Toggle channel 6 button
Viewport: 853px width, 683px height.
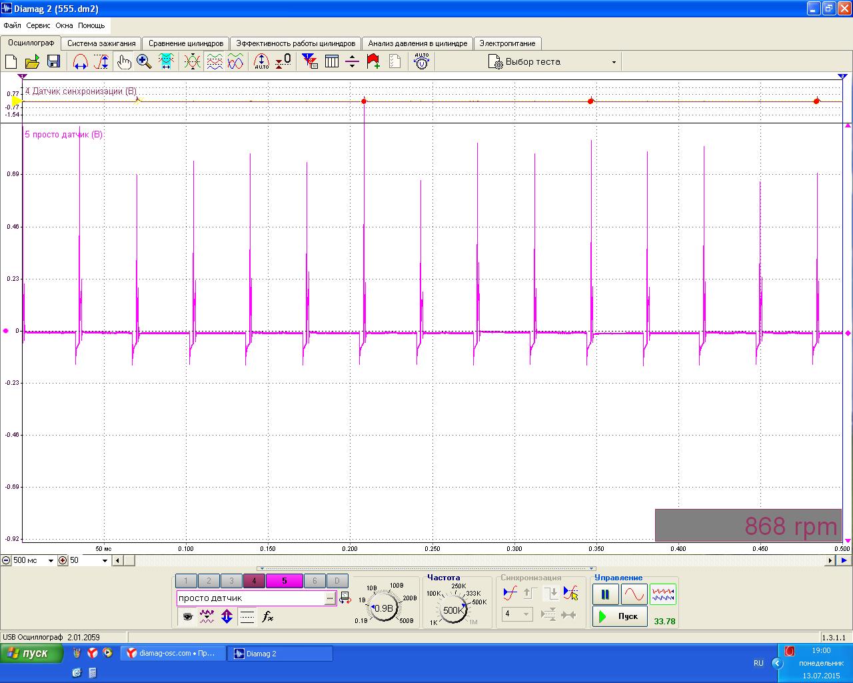[x=315, y=581]
